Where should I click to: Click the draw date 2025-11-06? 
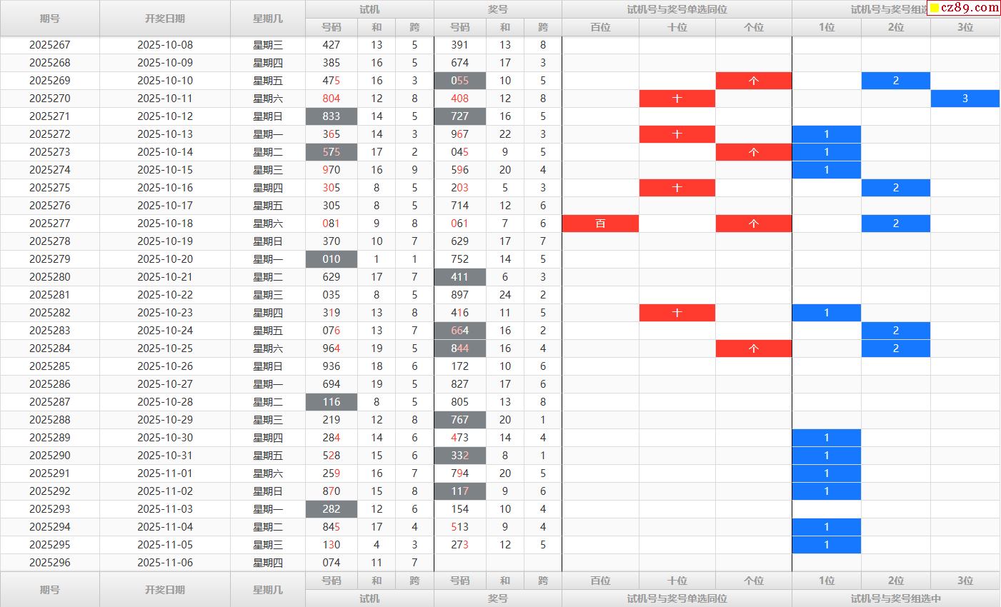165,563
